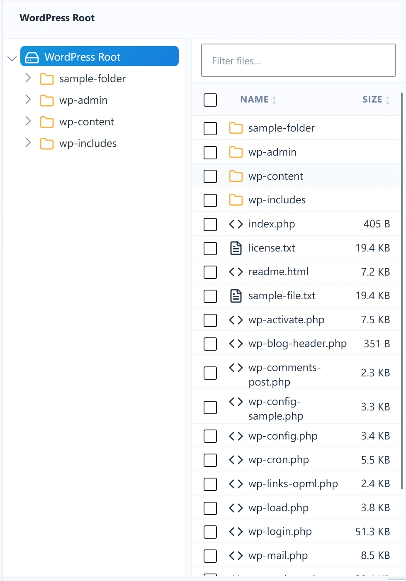This screenshot has width=406, height=581.
Task: Click folder icon of sample-folder in file list
Action: click(236, 128)
